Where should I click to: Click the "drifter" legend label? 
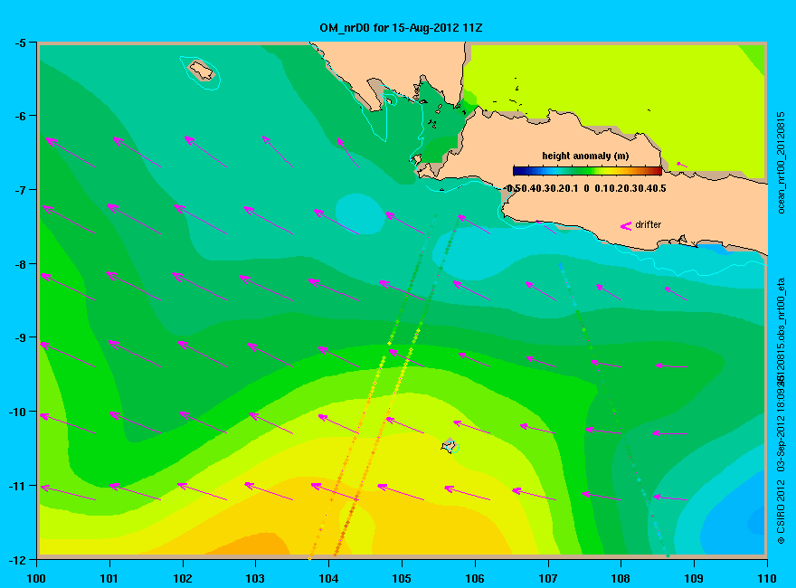(x=649, y=224)
